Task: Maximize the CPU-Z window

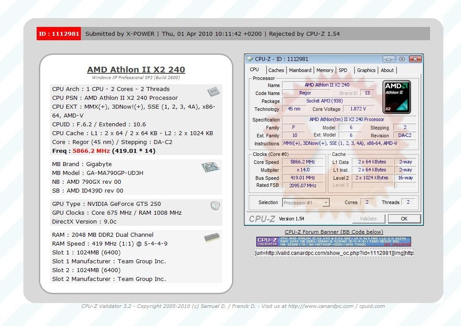Action: [402, 59]
